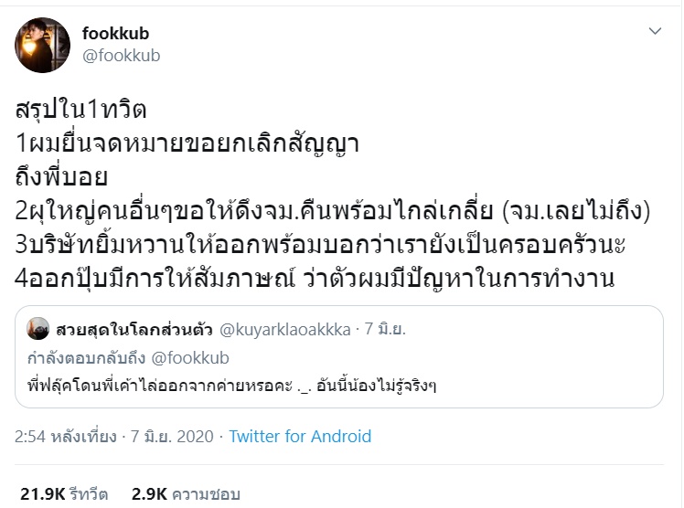Expand the tweet options chevron
This screenshot has height=508, width=684.
point(655,31)
